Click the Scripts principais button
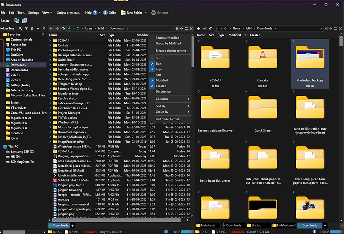Image resolution: width=344 pixels, height=234 pixels. (x=68, y=13)
